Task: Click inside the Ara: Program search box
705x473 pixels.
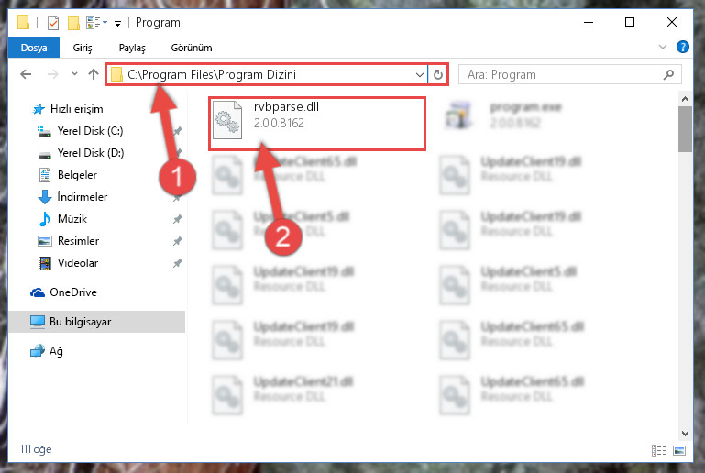Action: (x=562, y=74)
